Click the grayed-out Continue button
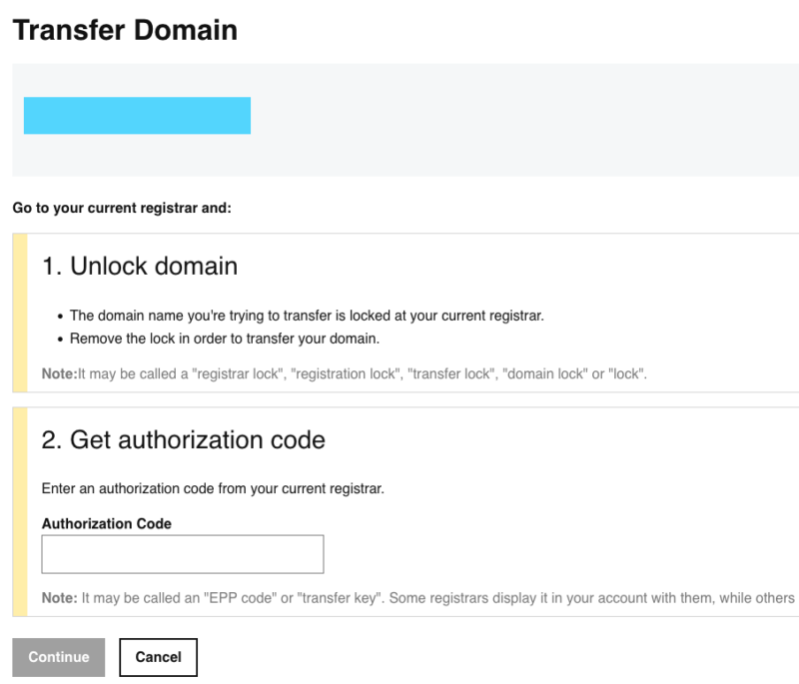 pyautogui.click(x=58, y=657)
